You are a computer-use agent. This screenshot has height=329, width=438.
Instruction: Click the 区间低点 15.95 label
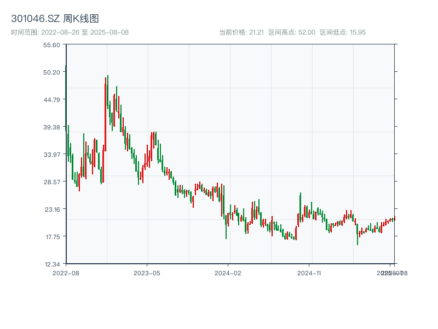tap(343, 32)
